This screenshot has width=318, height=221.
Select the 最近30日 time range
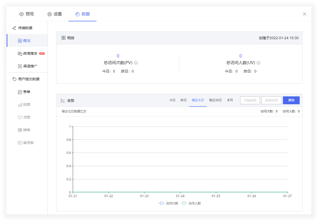215,100
